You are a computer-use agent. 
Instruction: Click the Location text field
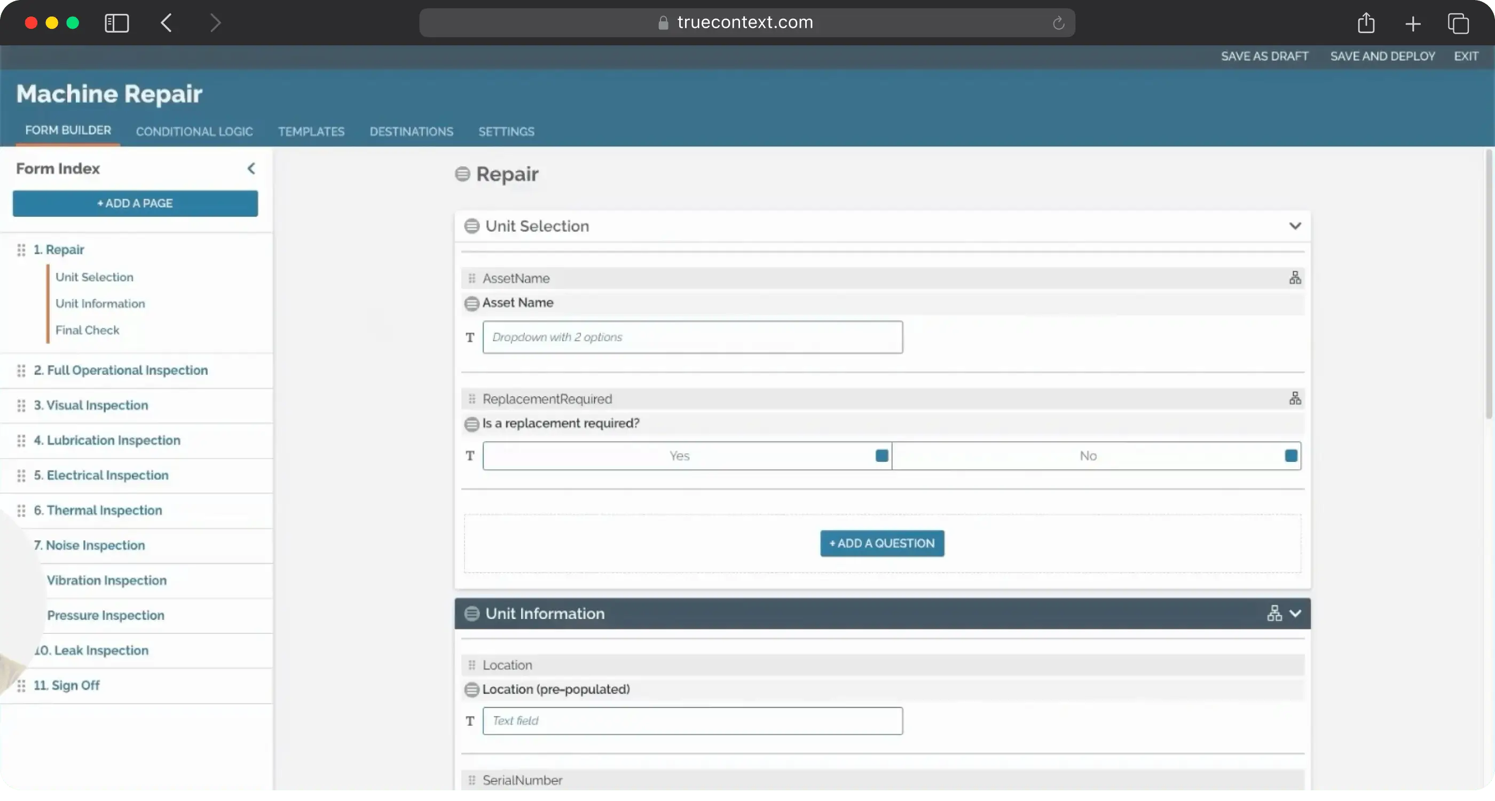[x=693, y=721]
